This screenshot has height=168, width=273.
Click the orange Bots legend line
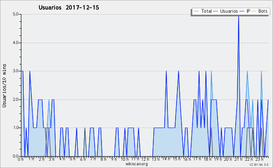254,11
